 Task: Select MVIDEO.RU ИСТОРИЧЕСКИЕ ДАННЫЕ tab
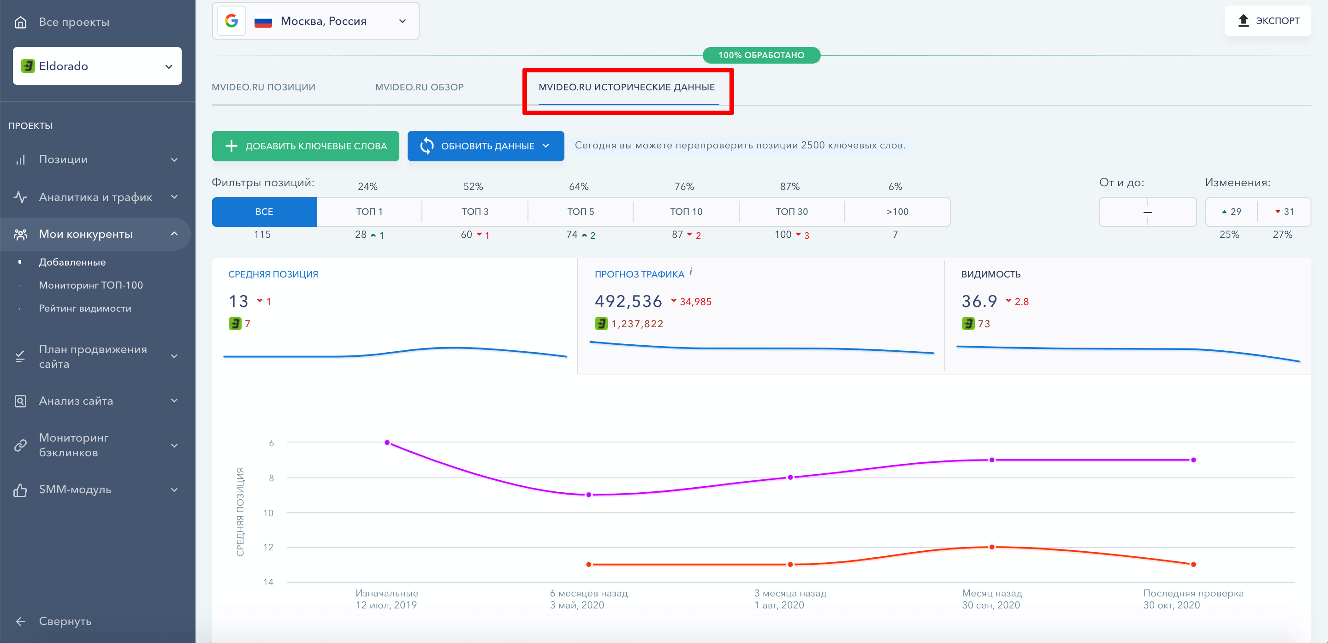(627, 87)
